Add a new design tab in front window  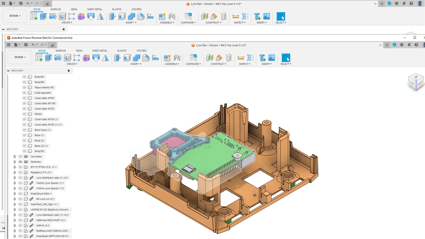click(387, 45)
